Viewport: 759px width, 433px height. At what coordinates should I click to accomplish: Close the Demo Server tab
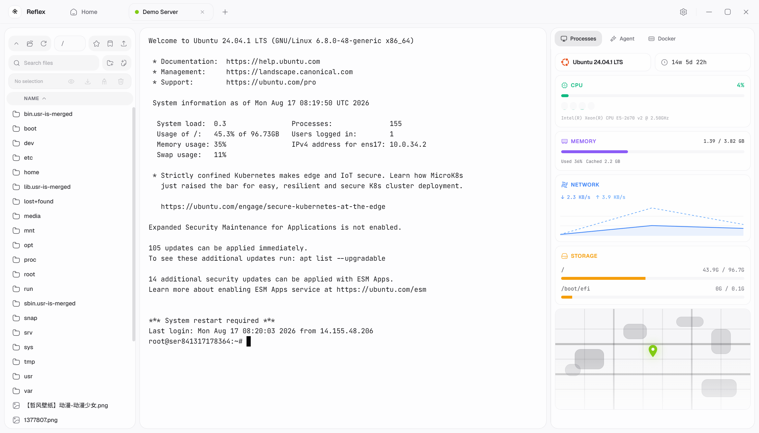coord(202,12)
